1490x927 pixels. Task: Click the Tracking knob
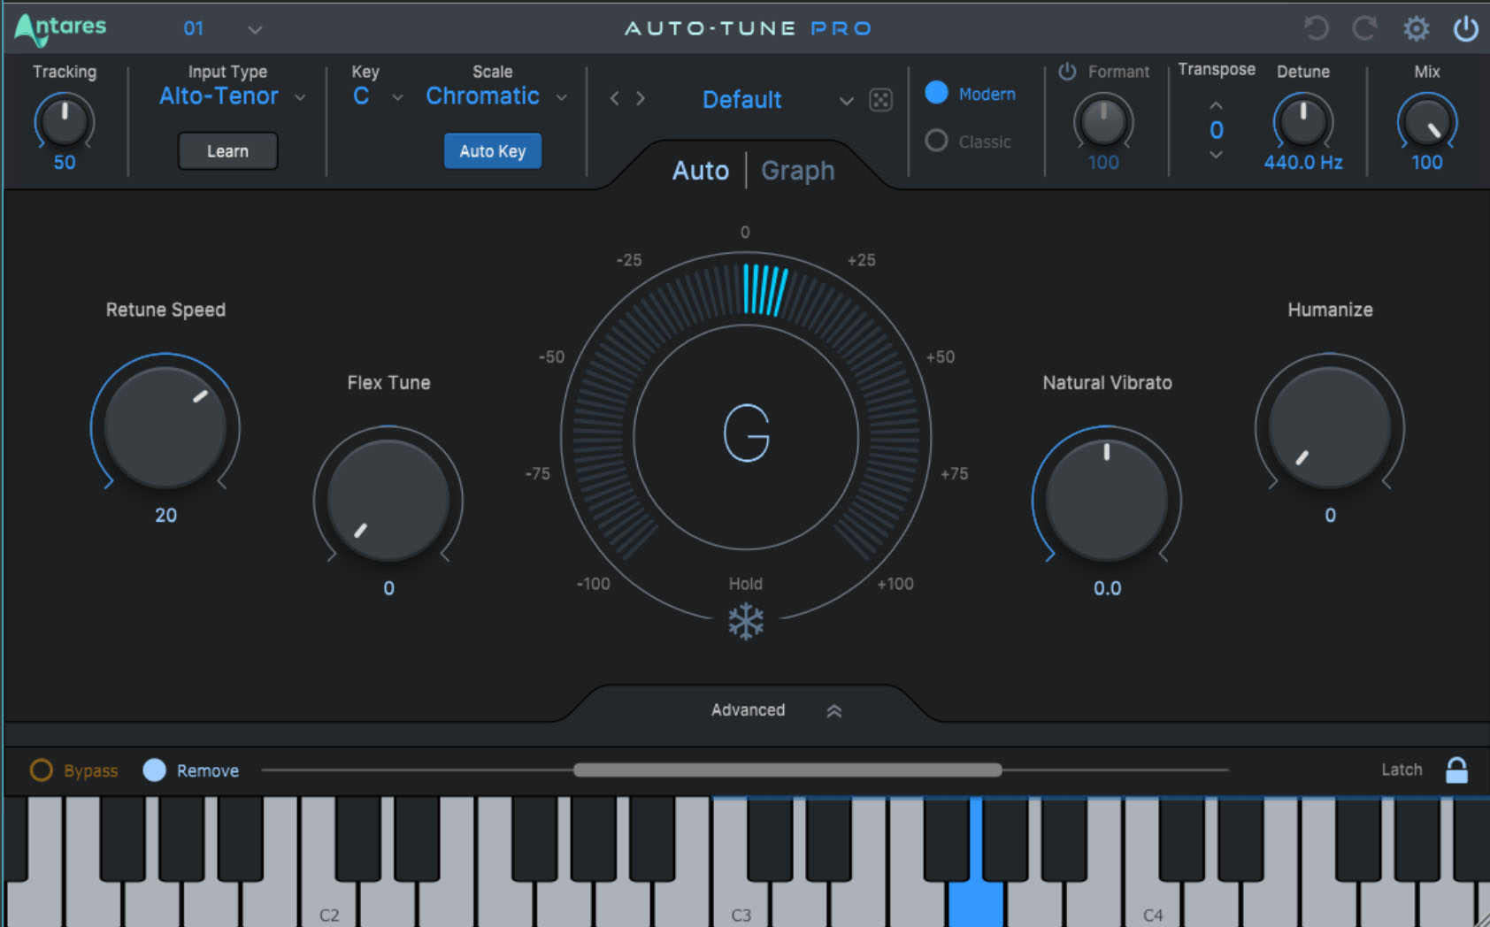[x=64, y=121]
